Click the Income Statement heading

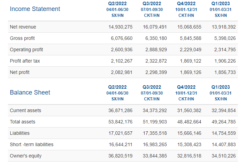(35, 9)
